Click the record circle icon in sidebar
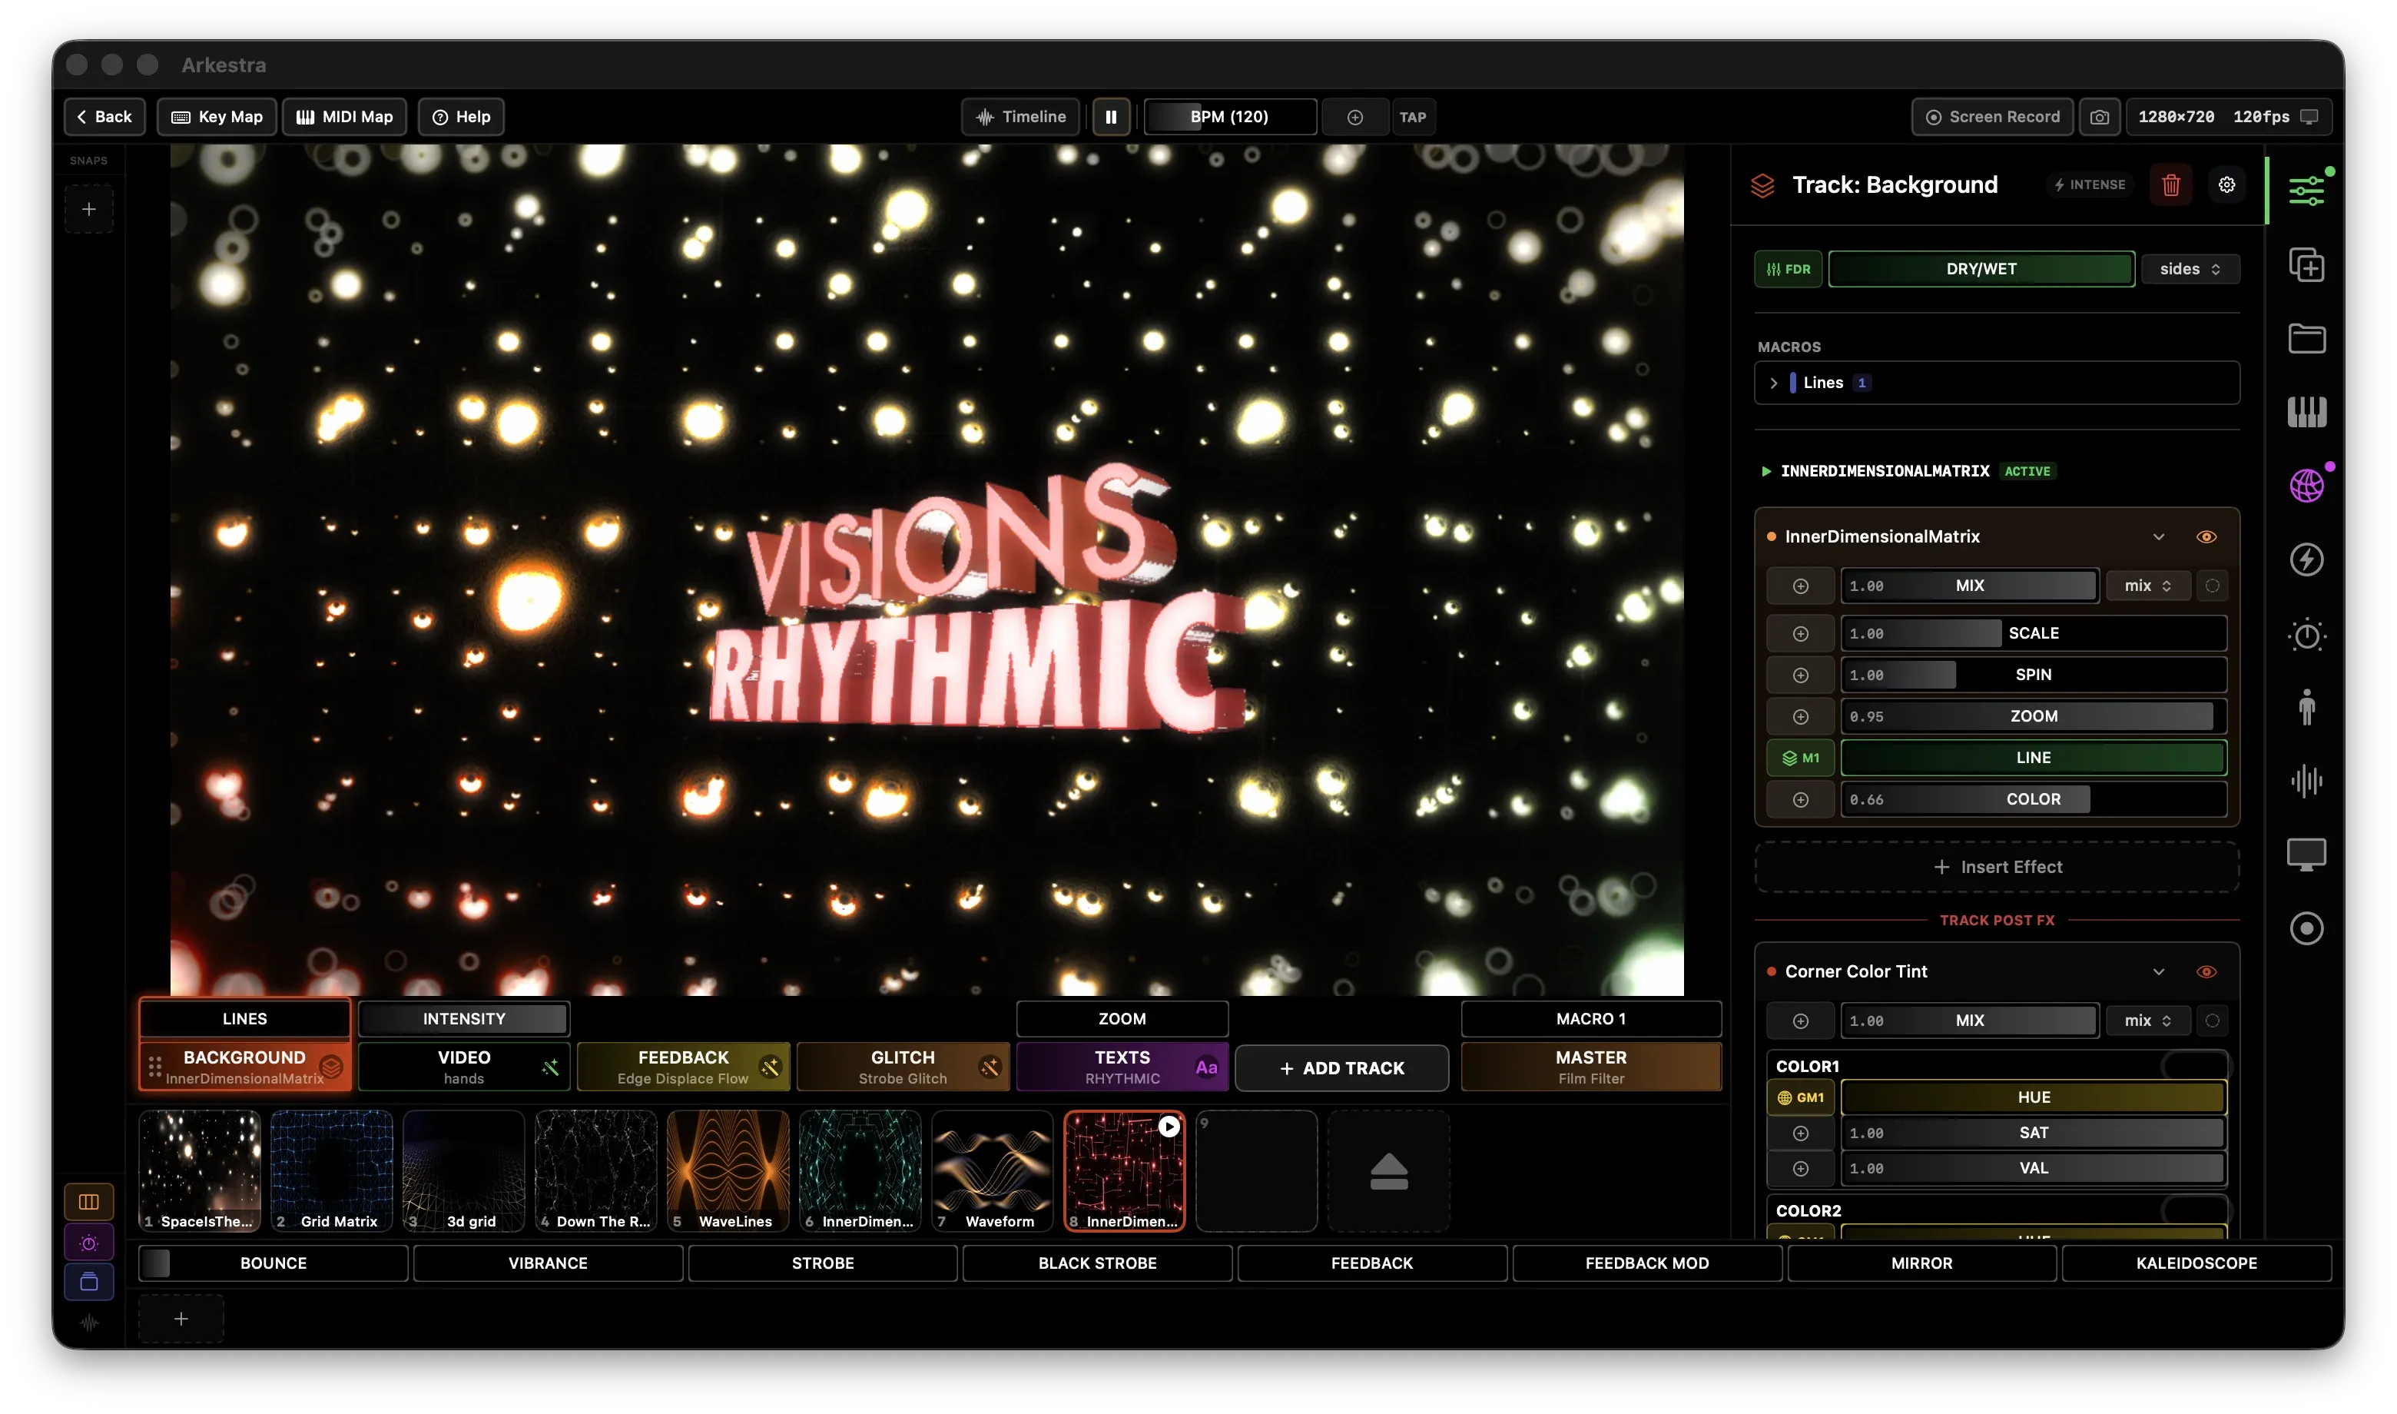The image size is (2397, 1414). click(x=2306, y=928)
